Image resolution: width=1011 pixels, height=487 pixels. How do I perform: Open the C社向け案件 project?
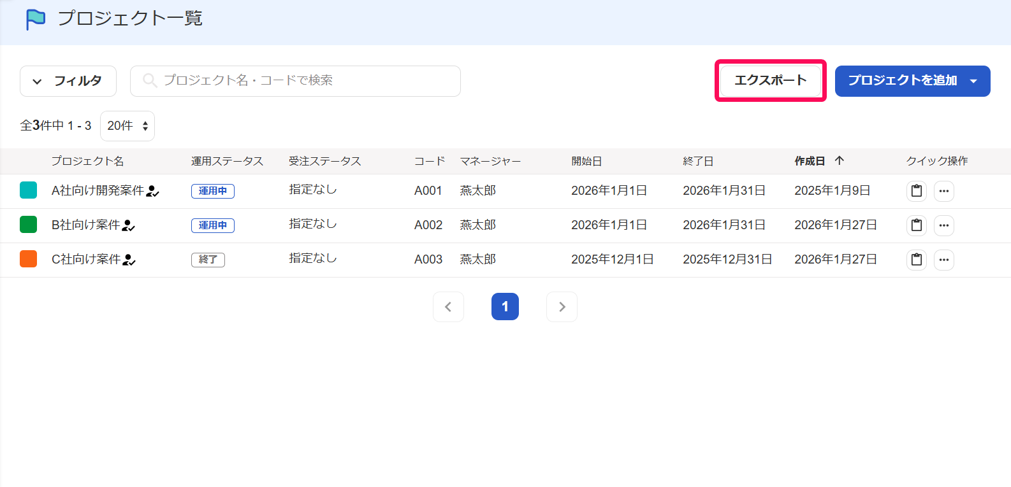85,260
